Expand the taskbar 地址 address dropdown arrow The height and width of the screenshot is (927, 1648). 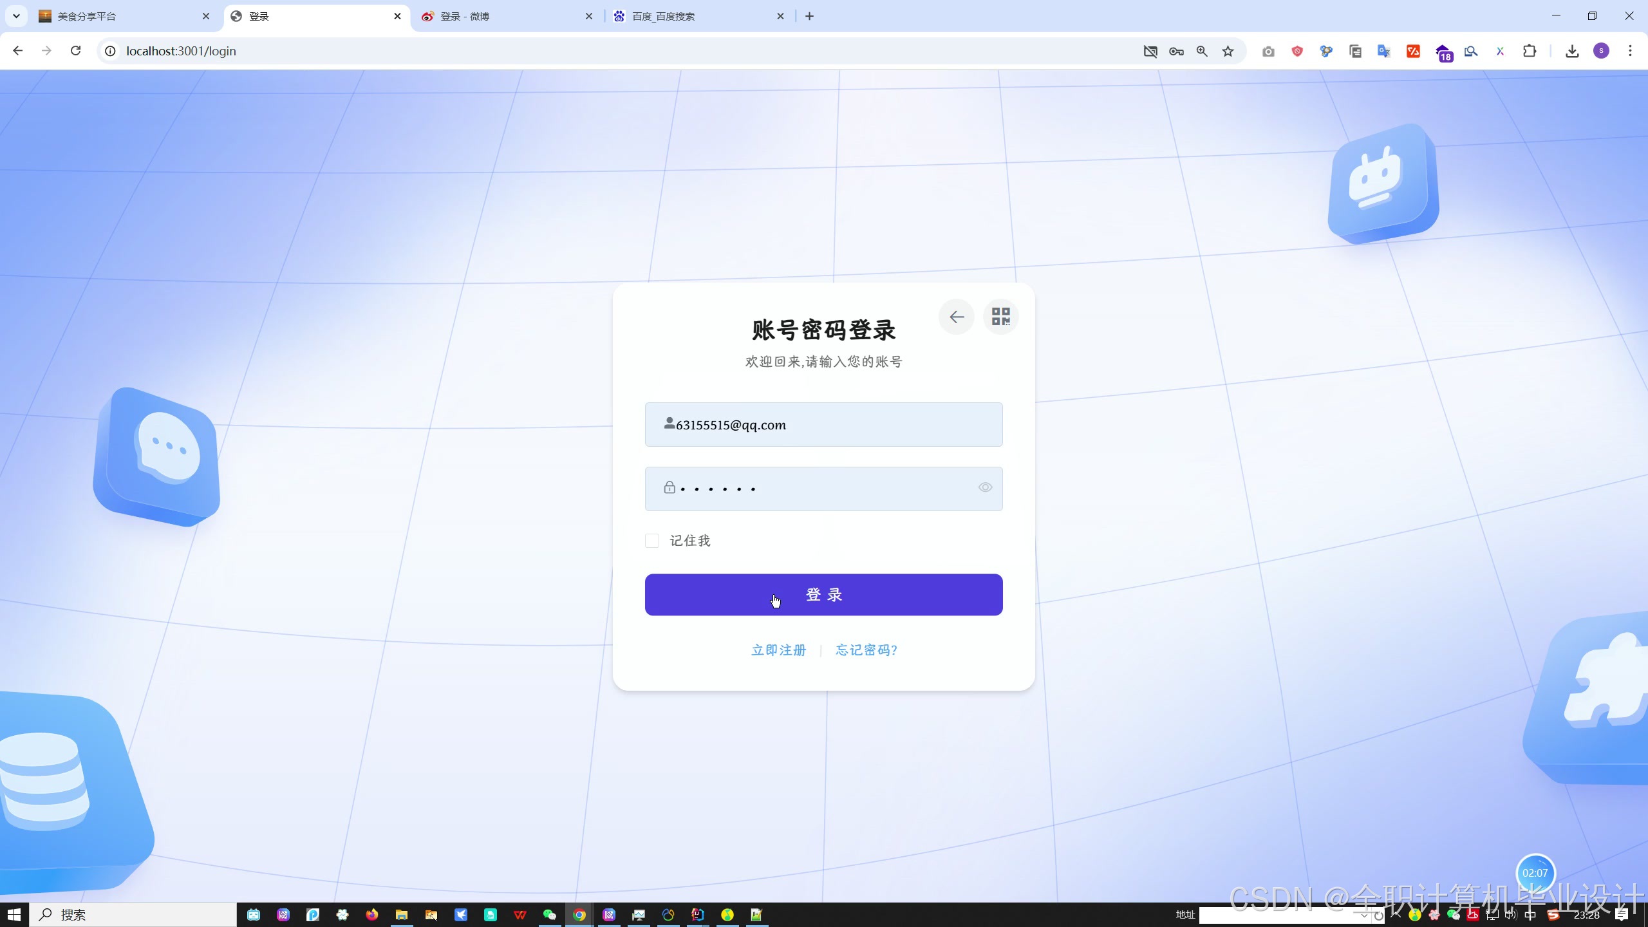[x=1363, y=915]
